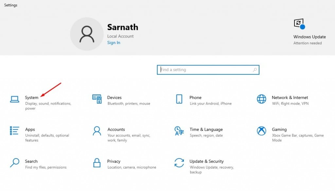The height and width of the screenshot is (191, 335).
Task: Click the Apps list icon
Action: (x=15, y=131)
